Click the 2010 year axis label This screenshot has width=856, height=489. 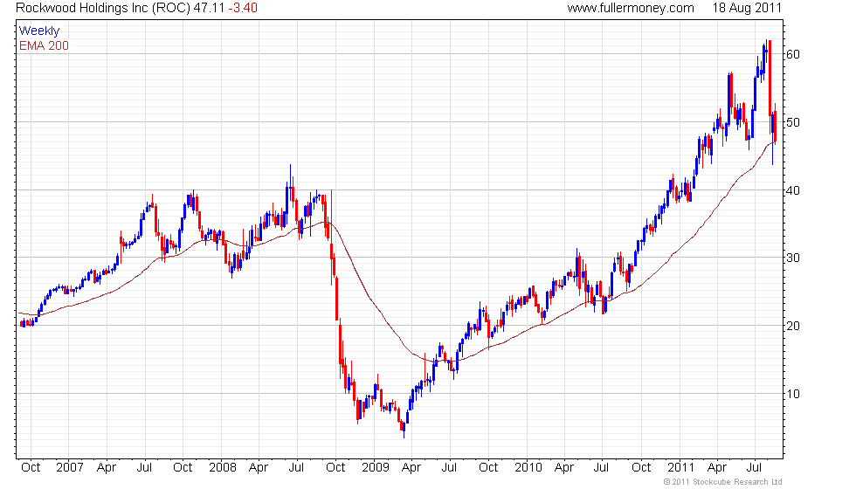point(528,468)
